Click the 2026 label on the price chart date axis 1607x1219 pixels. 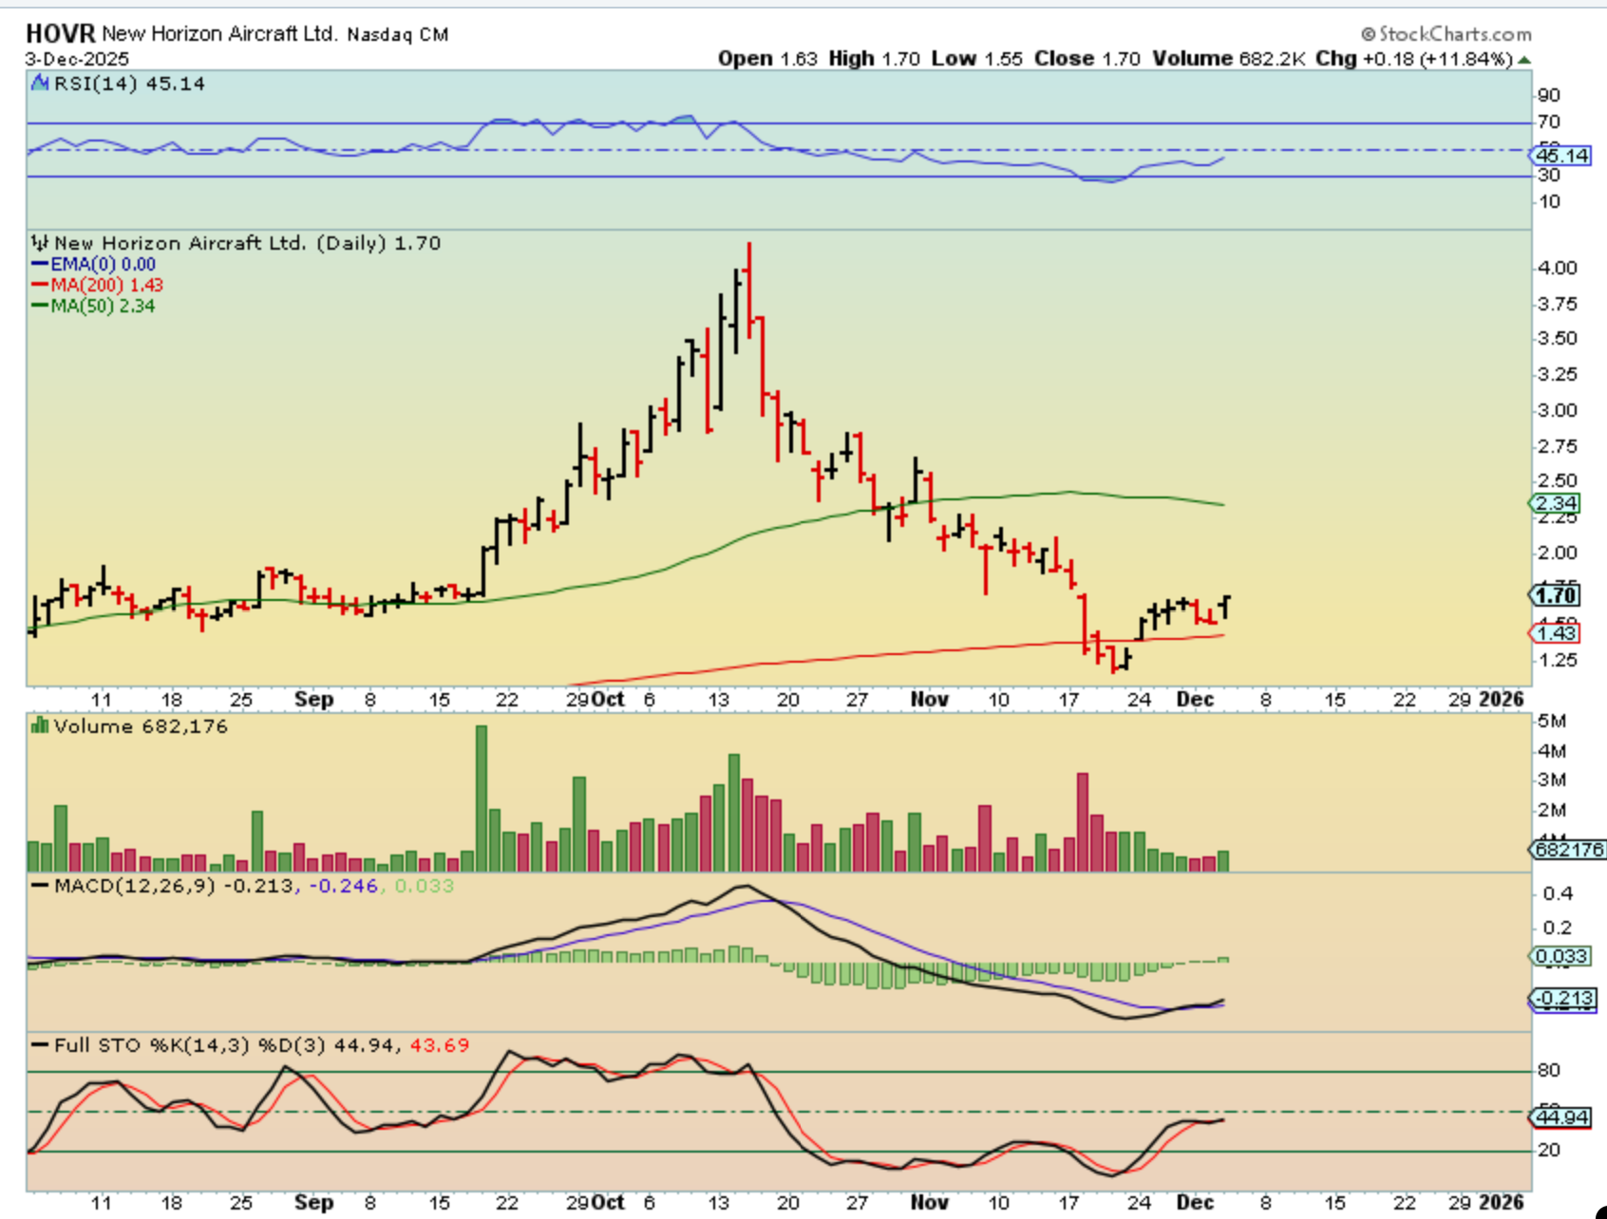(x=1502, y=700)
